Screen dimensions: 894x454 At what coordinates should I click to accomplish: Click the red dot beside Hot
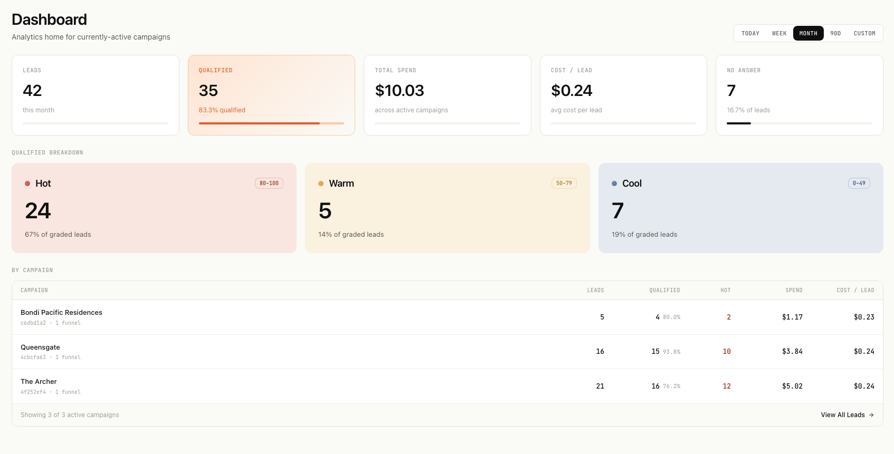(27, 183)
